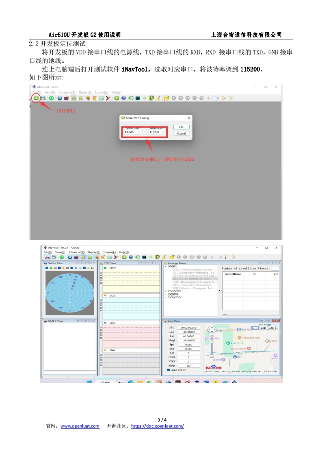Click the play button in upper replay toolbar
Image resolution: width=322 pixels, height=456 pixels.
[174, 98]
